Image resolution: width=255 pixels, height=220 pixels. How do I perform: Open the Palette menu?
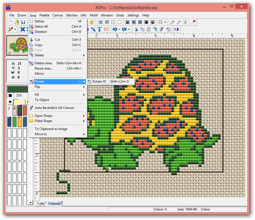click(x=44, y=15)
